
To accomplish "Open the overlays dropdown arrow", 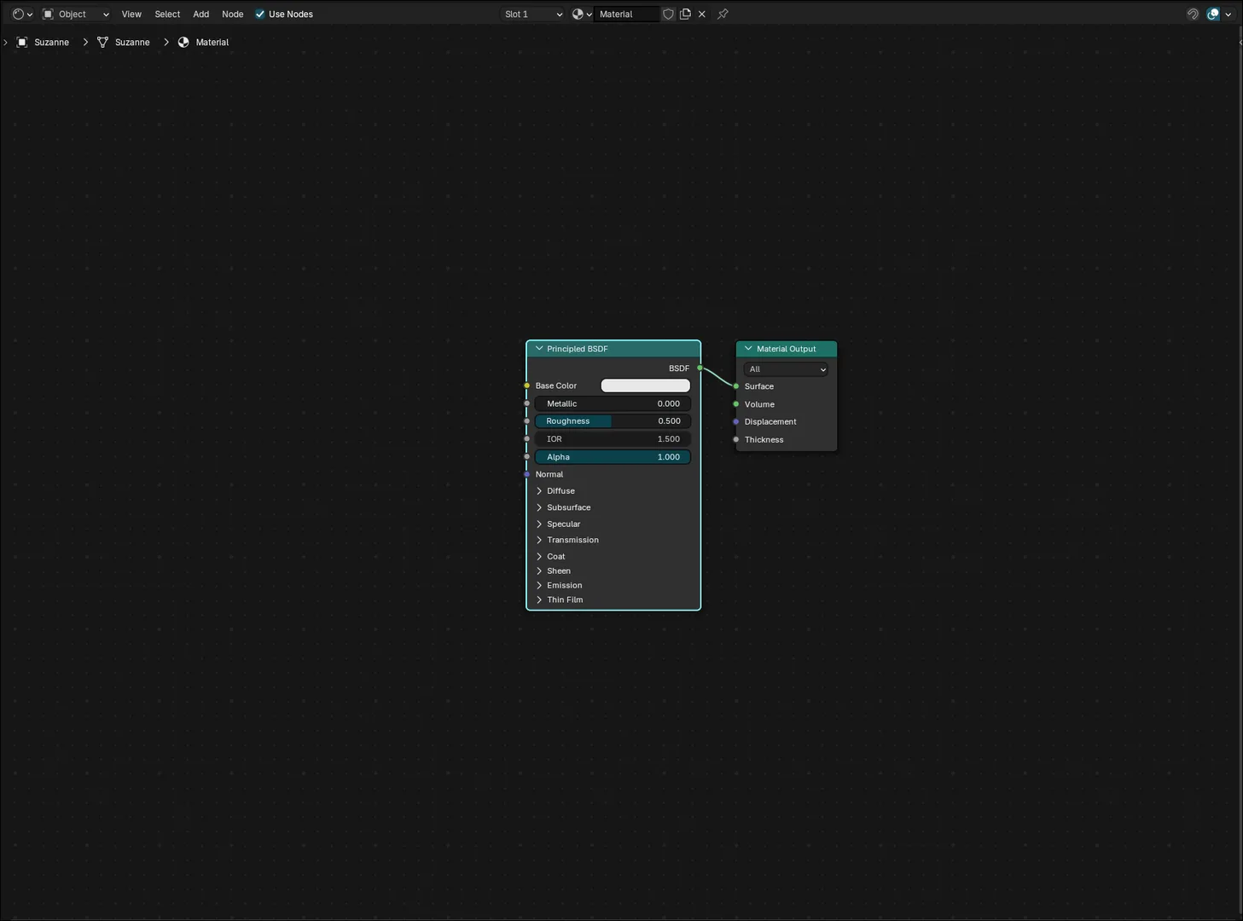I will (x=1228, y=14).
